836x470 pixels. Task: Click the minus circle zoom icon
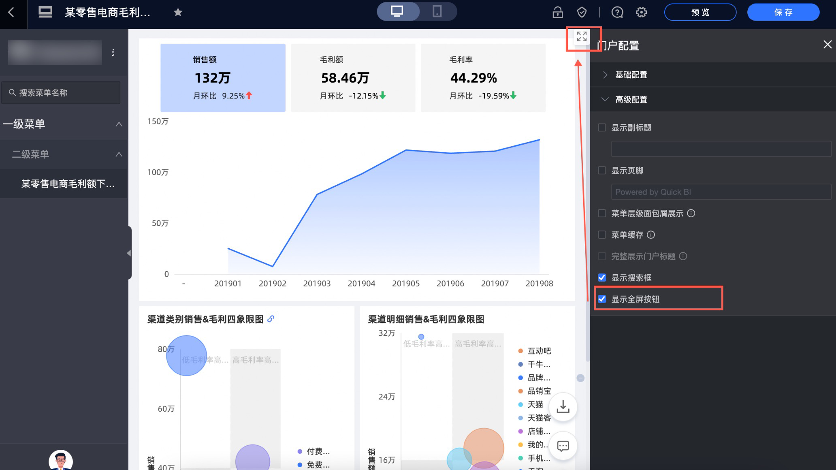pos(580,378)
